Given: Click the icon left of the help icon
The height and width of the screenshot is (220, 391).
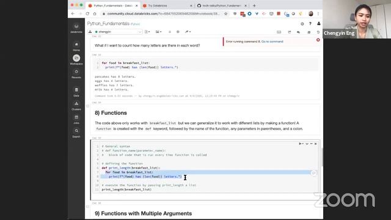Looking at the screenshot, I should 302,24.
